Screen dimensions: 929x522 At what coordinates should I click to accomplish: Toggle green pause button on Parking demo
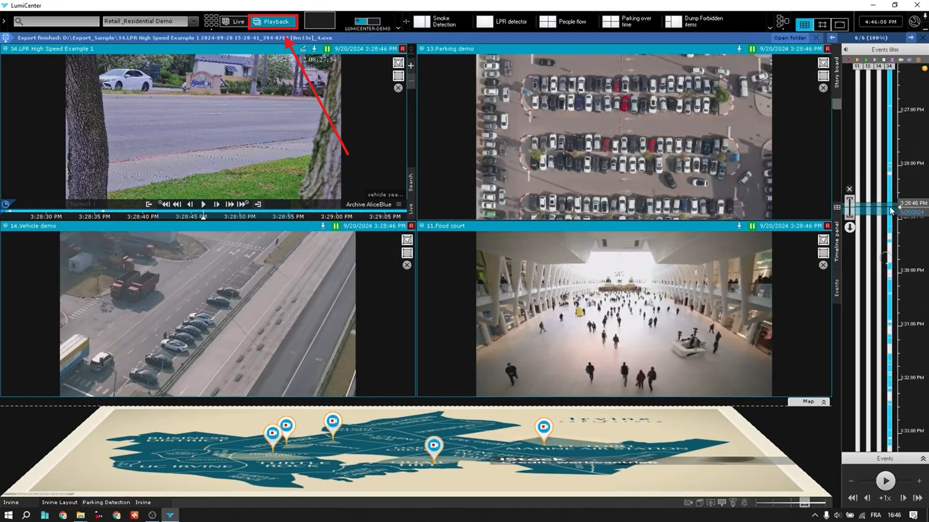click(x=752, y=49)
